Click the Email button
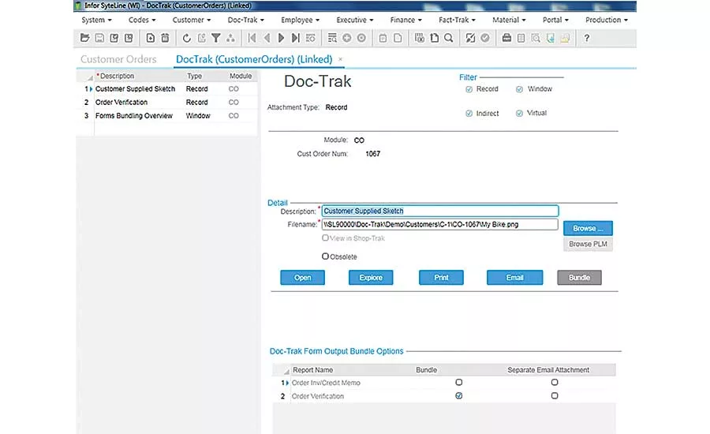Image resolution: width=710 pixels, height=434 pixels. (x=515, y=278)
